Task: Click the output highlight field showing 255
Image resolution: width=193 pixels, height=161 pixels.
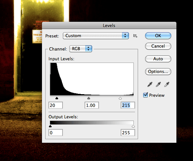Action: click(128, 132)
